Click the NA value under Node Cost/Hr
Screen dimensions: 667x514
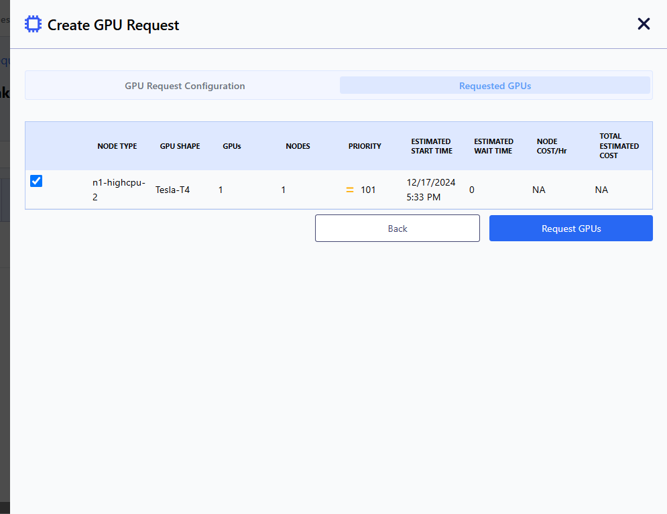tap(538, 190)
